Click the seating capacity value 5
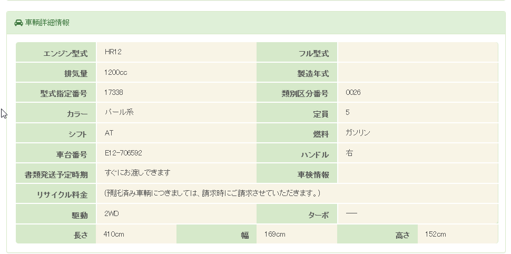The image size is (511, 254). (x=348, y=112)
